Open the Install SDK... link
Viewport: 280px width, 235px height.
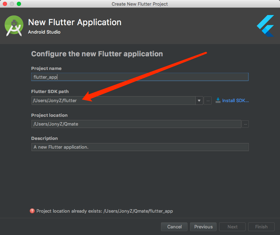pos(235,101)
